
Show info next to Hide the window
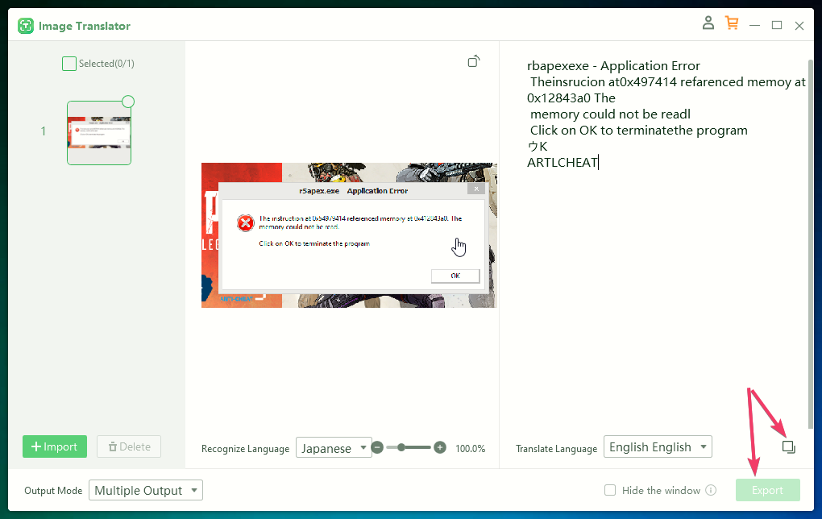[711, 490]
